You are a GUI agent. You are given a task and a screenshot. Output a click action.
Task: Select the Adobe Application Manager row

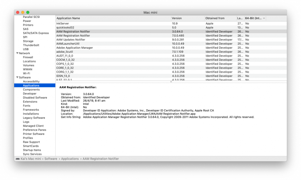[75, 47]
